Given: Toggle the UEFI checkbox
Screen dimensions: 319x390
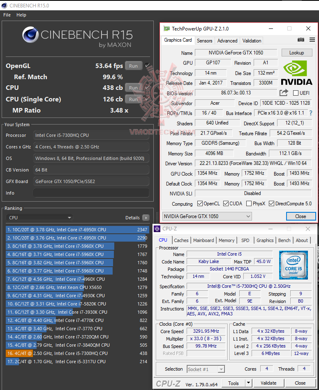Looking at the screenshot, I should (296, 93).
